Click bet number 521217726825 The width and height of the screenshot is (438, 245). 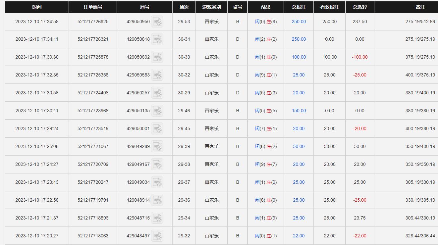coord(93,22)
